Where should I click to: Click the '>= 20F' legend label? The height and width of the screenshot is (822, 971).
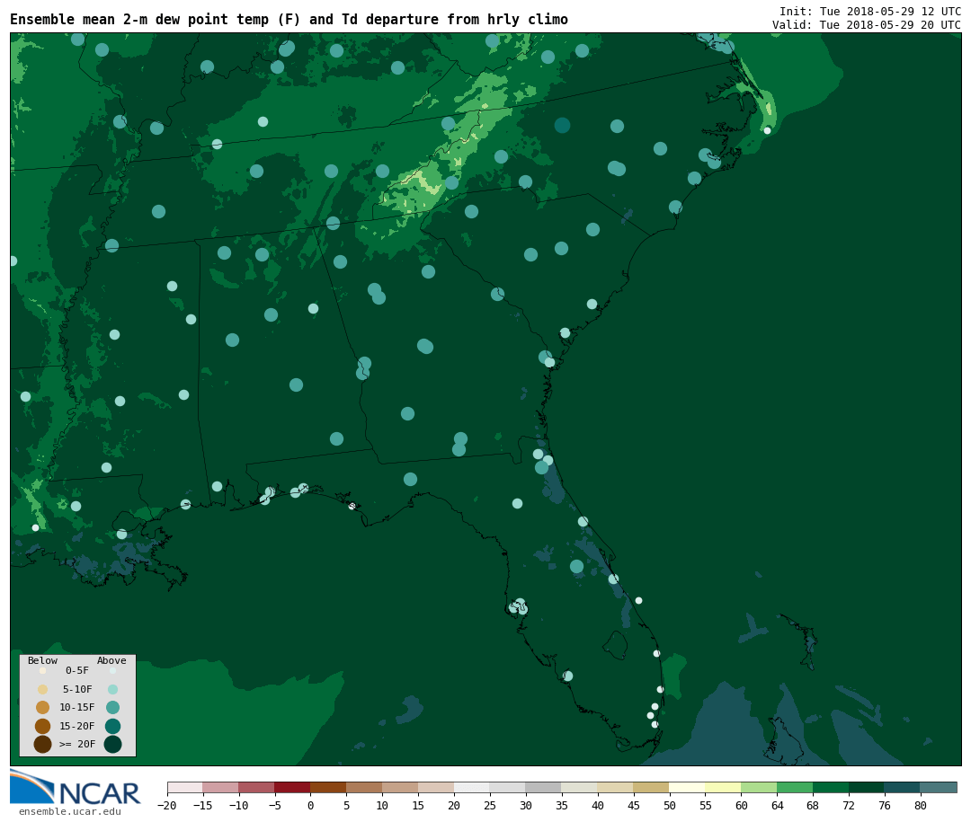pyautogui.click(x=77, y=745)
